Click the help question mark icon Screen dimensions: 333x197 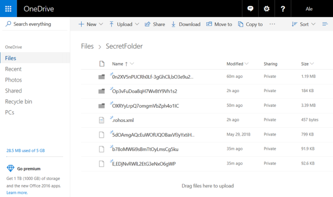click(x=283, y=9)
